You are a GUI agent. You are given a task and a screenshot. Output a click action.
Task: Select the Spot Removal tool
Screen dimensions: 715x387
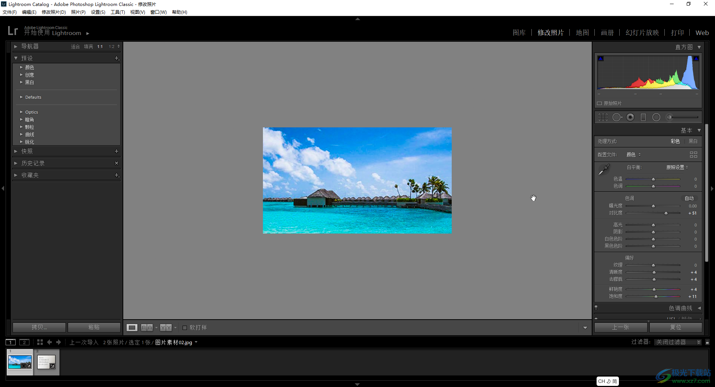point(617,117)
